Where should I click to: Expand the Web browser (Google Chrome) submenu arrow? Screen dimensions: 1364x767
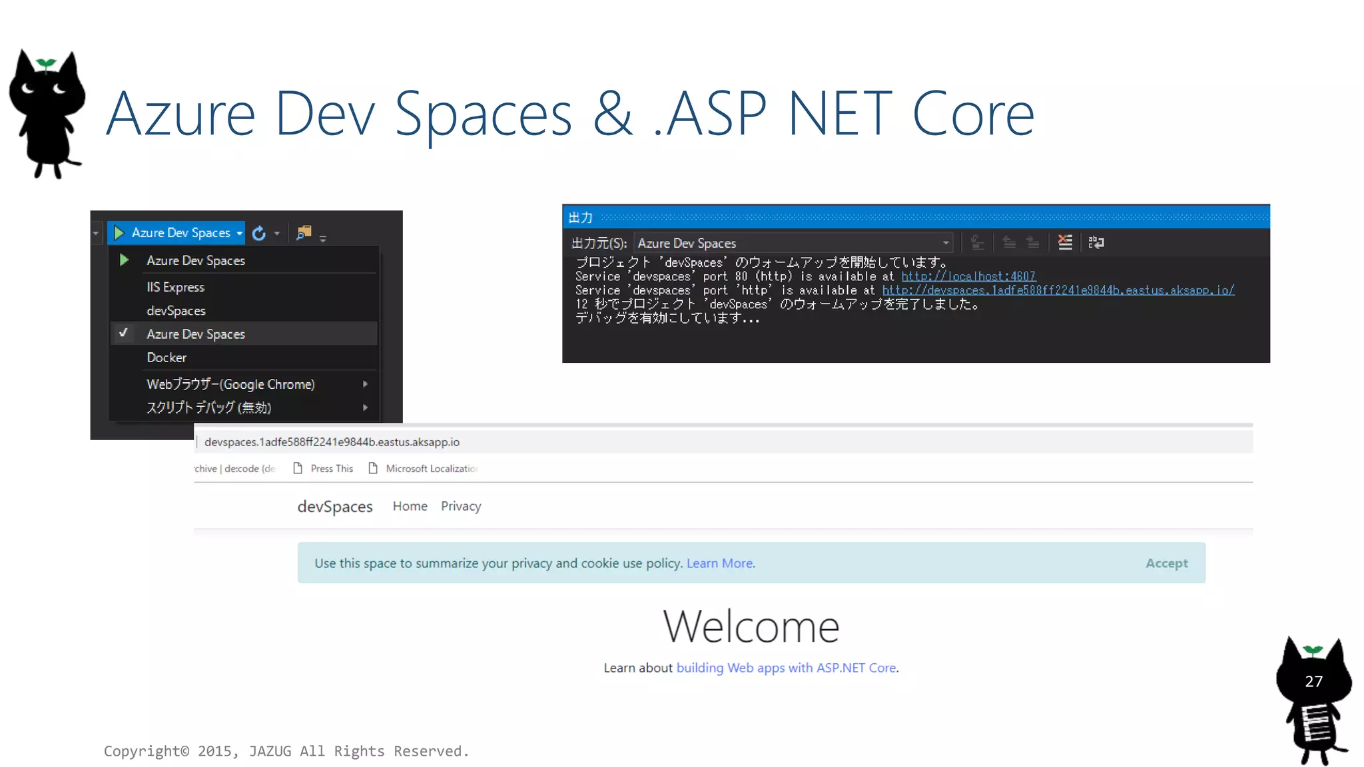point(365,384)
